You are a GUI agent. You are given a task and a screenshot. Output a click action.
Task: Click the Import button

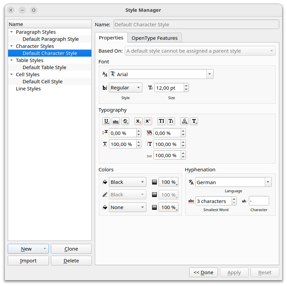(x=28, y=261)
